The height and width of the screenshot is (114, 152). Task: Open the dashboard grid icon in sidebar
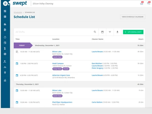tap(5, 11)
